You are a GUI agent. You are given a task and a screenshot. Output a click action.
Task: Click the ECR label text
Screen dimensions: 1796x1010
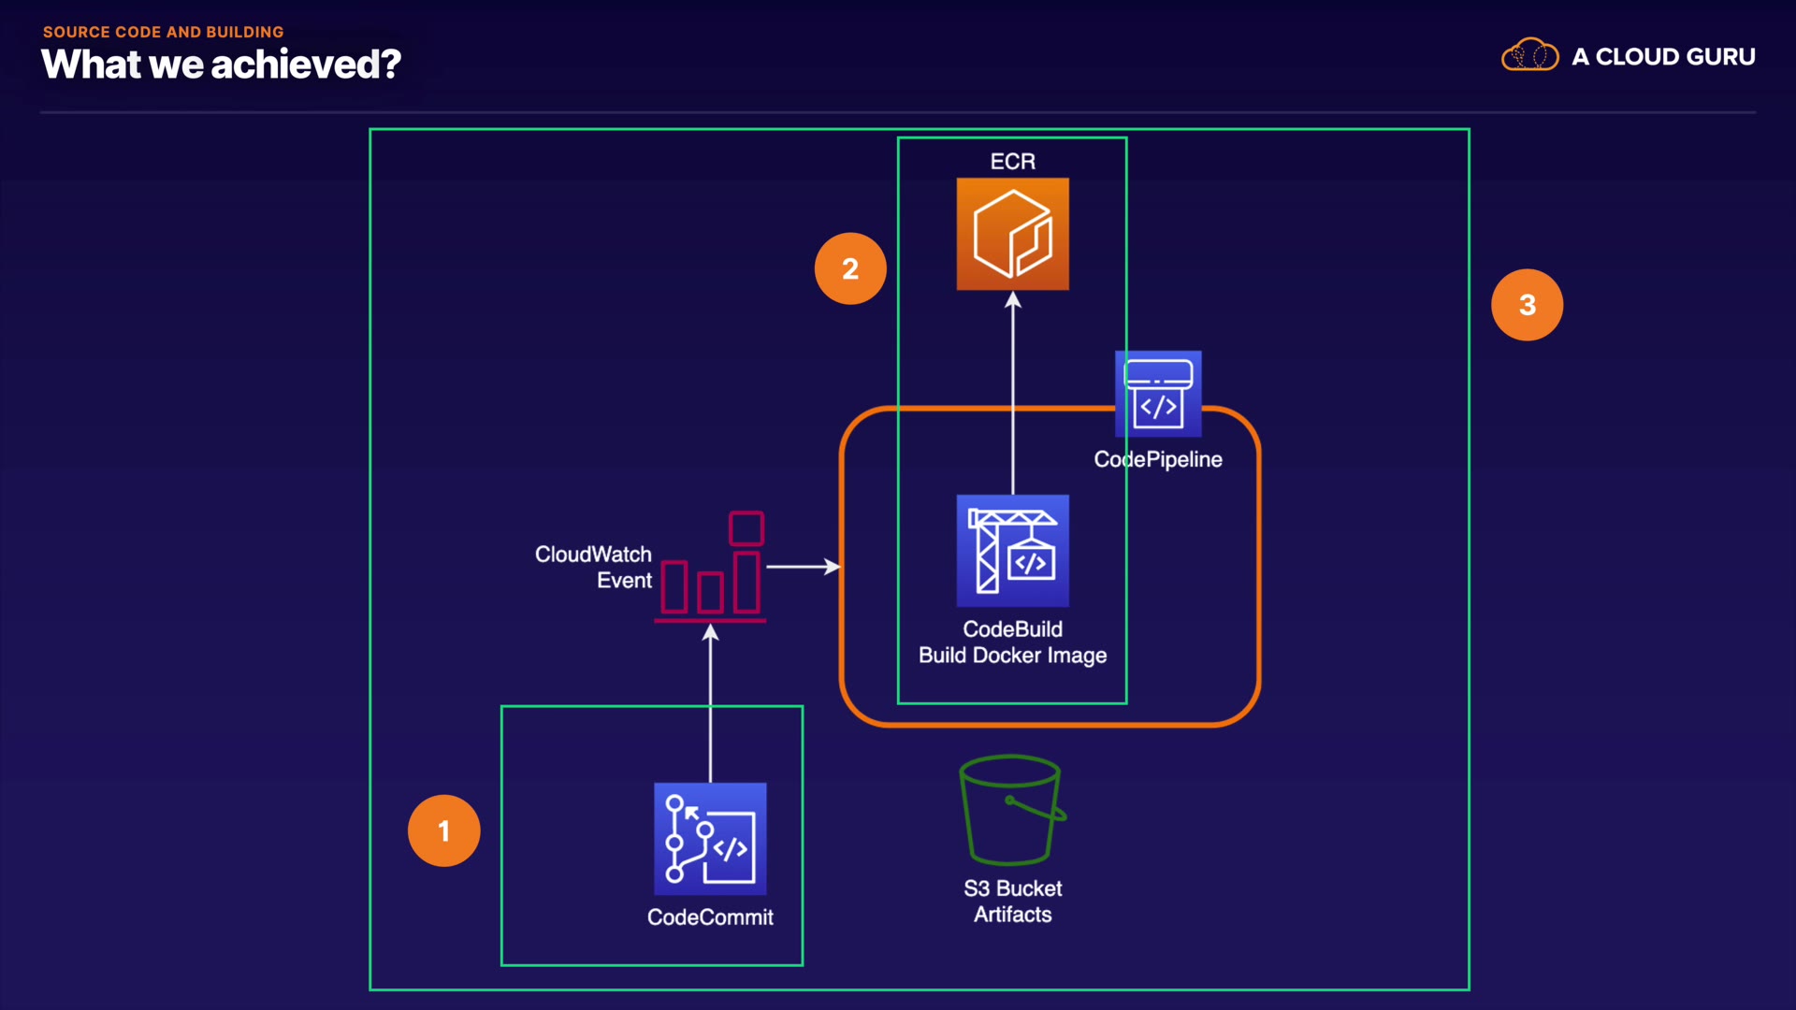tap(1012, 161)
